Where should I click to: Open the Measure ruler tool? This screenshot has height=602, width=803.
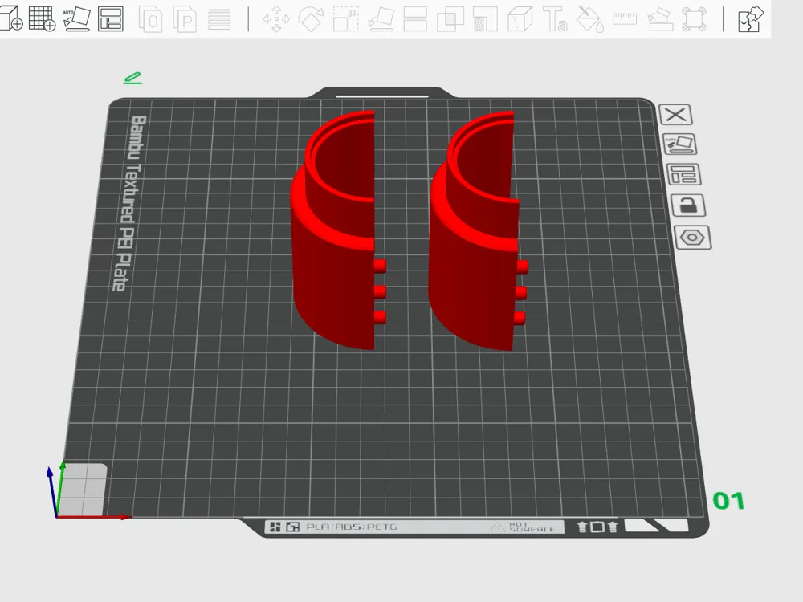pos(625,19)
